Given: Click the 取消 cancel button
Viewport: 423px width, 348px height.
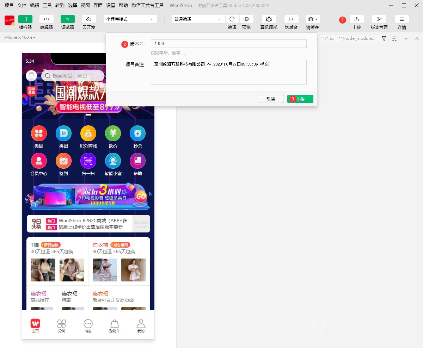Looking at the screenshot, I should [271, 99].
